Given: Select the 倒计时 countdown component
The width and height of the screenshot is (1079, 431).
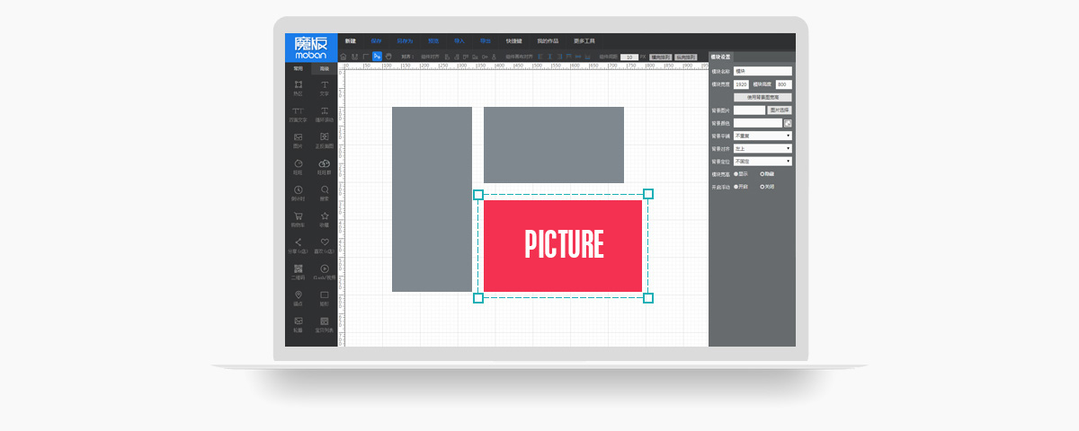Looking at the screenshot, I should (x=298, y=190).
